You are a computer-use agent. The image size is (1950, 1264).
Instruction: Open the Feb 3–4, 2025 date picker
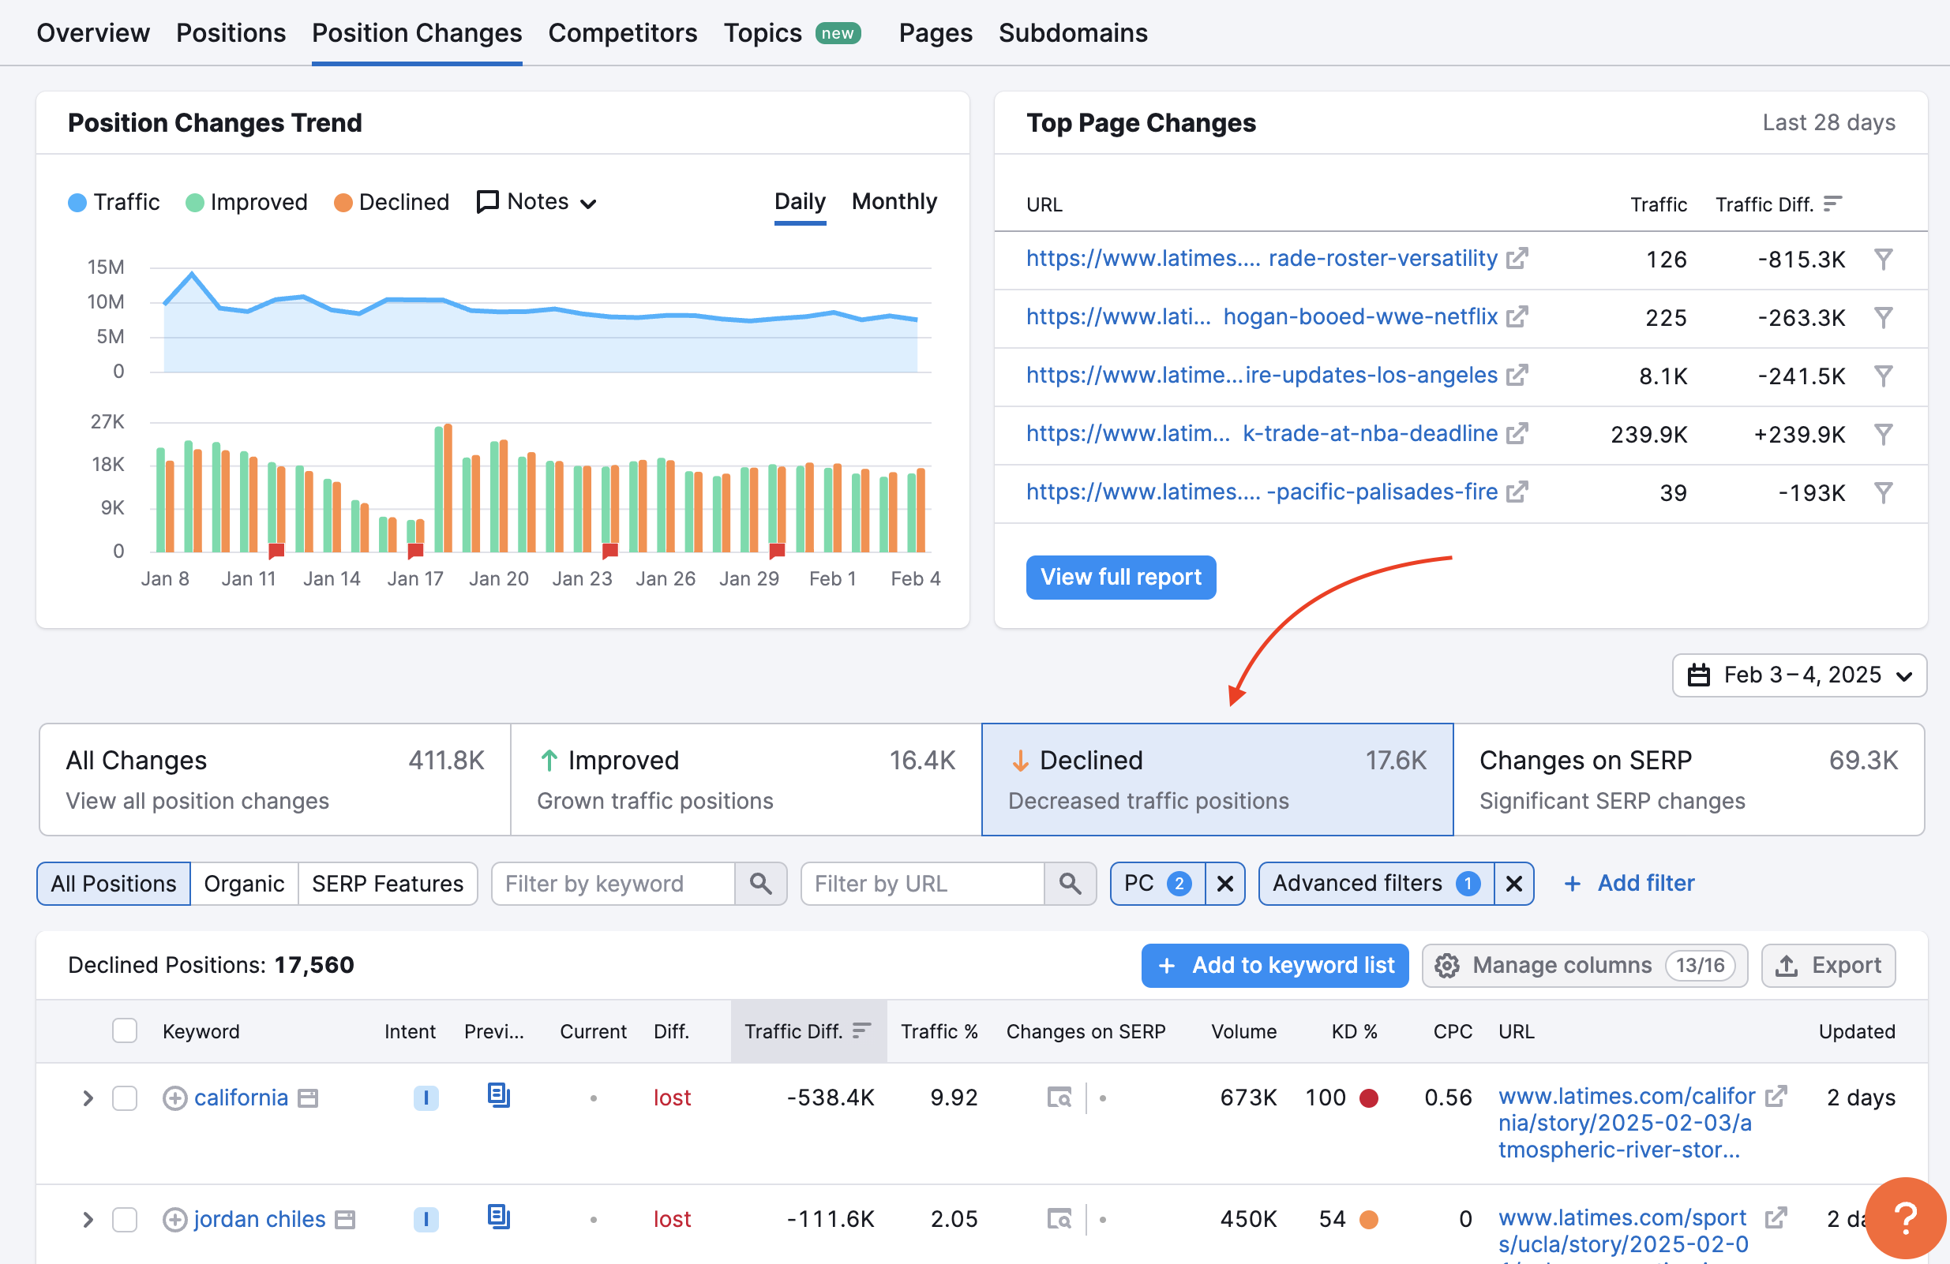[x=1798, y=675]
